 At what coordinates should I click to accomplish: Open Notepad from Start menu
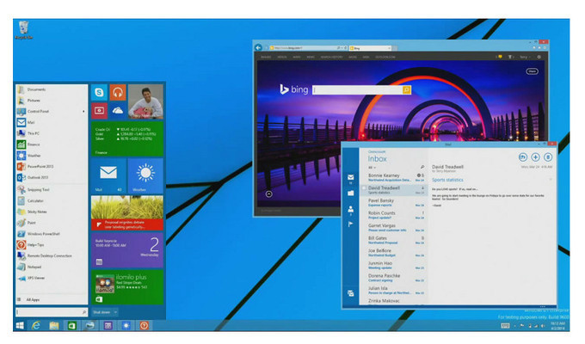click(x=52, y=267)
